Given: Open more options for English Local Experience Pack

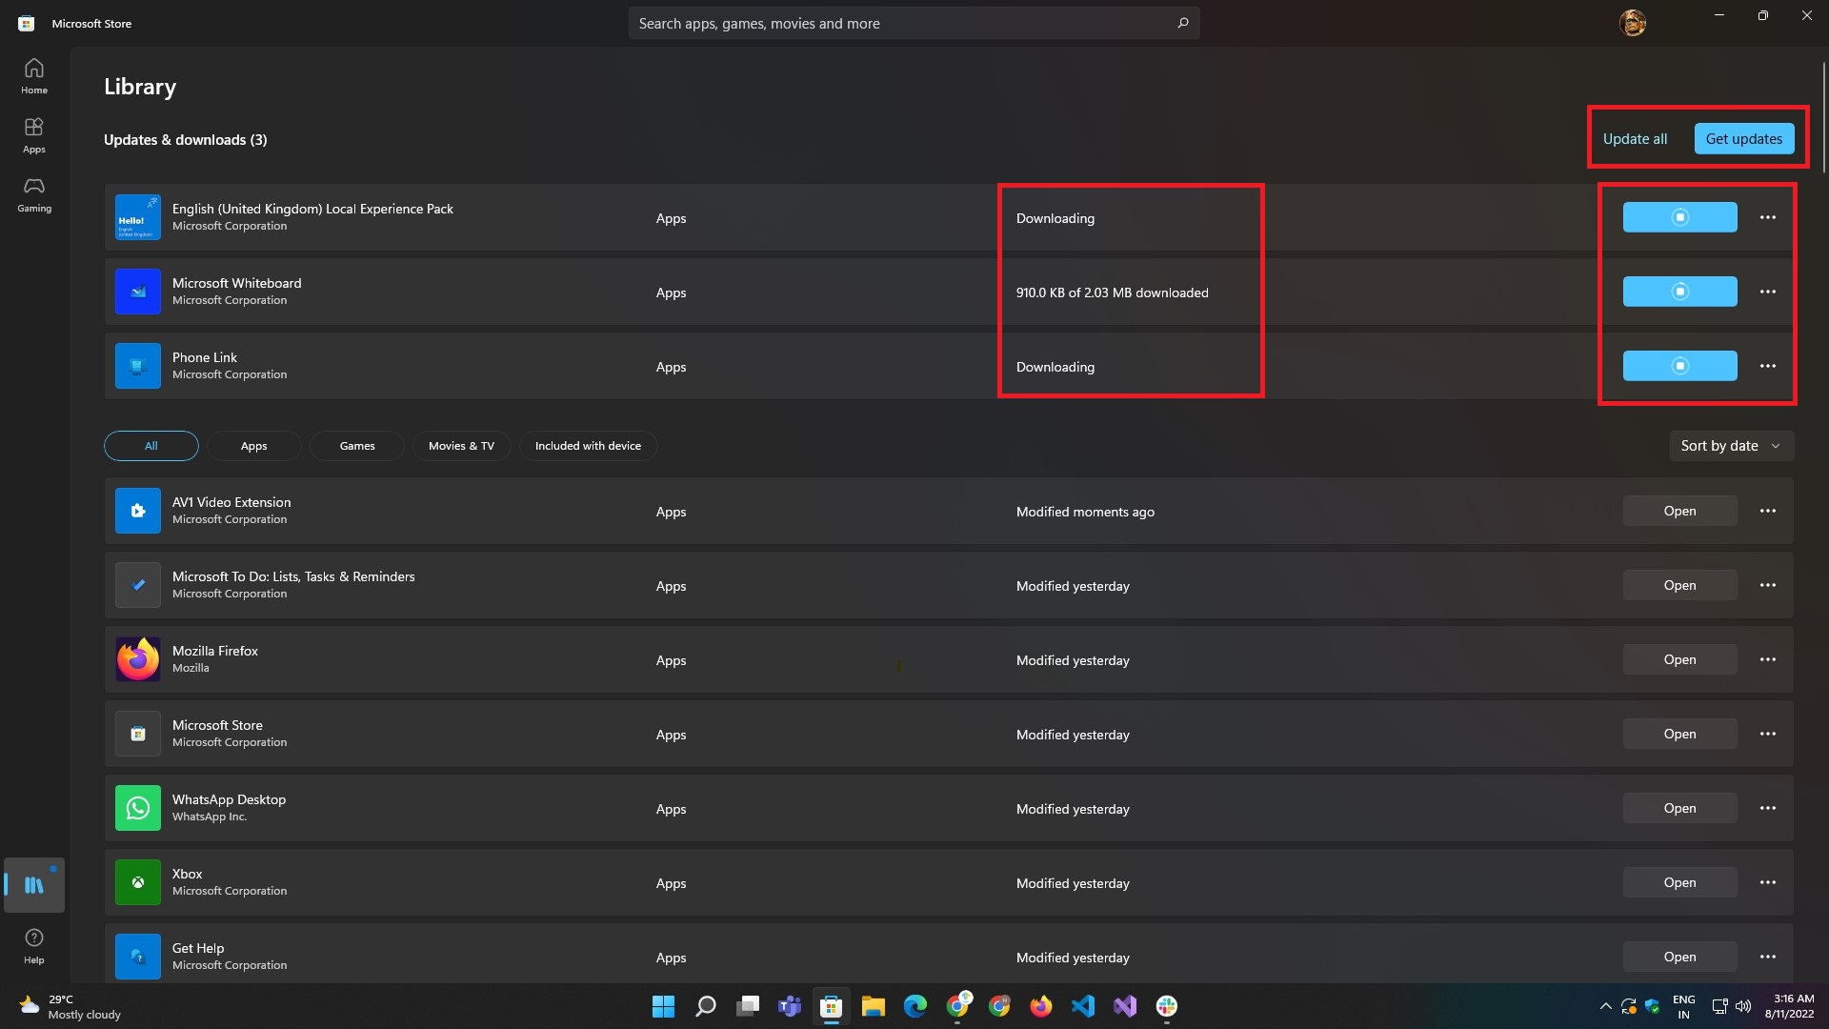Looking at the screenshot, I should click(x=1768, y=217).
